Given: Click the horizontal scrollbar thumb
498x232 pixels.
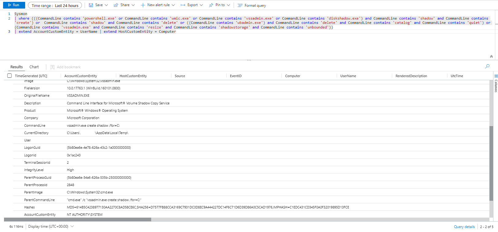Looking at the screenshot, I should [78, 219].
